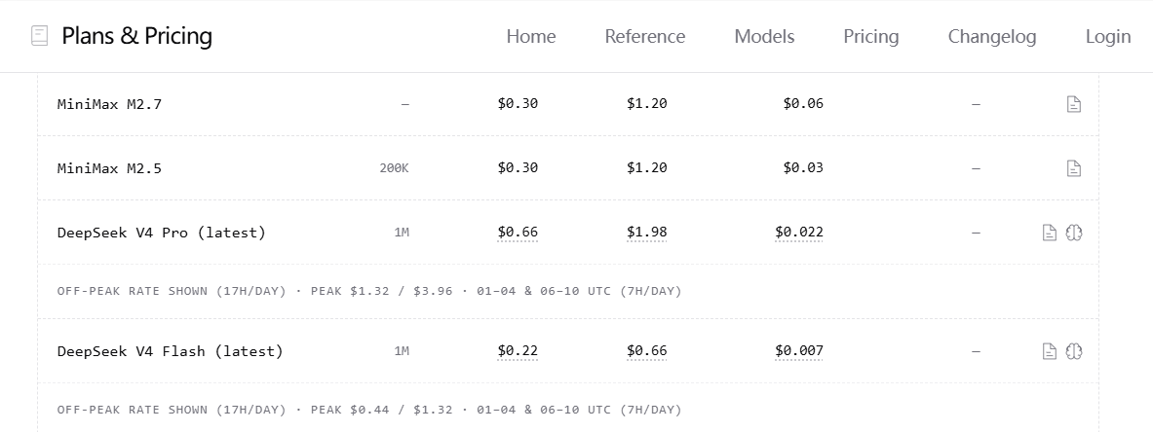Click the Plans & Pricing title

[x=136, y=36]
